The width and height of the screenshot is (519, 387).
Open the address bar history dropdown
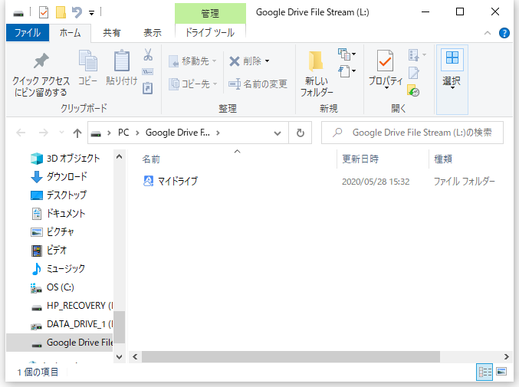278,133
